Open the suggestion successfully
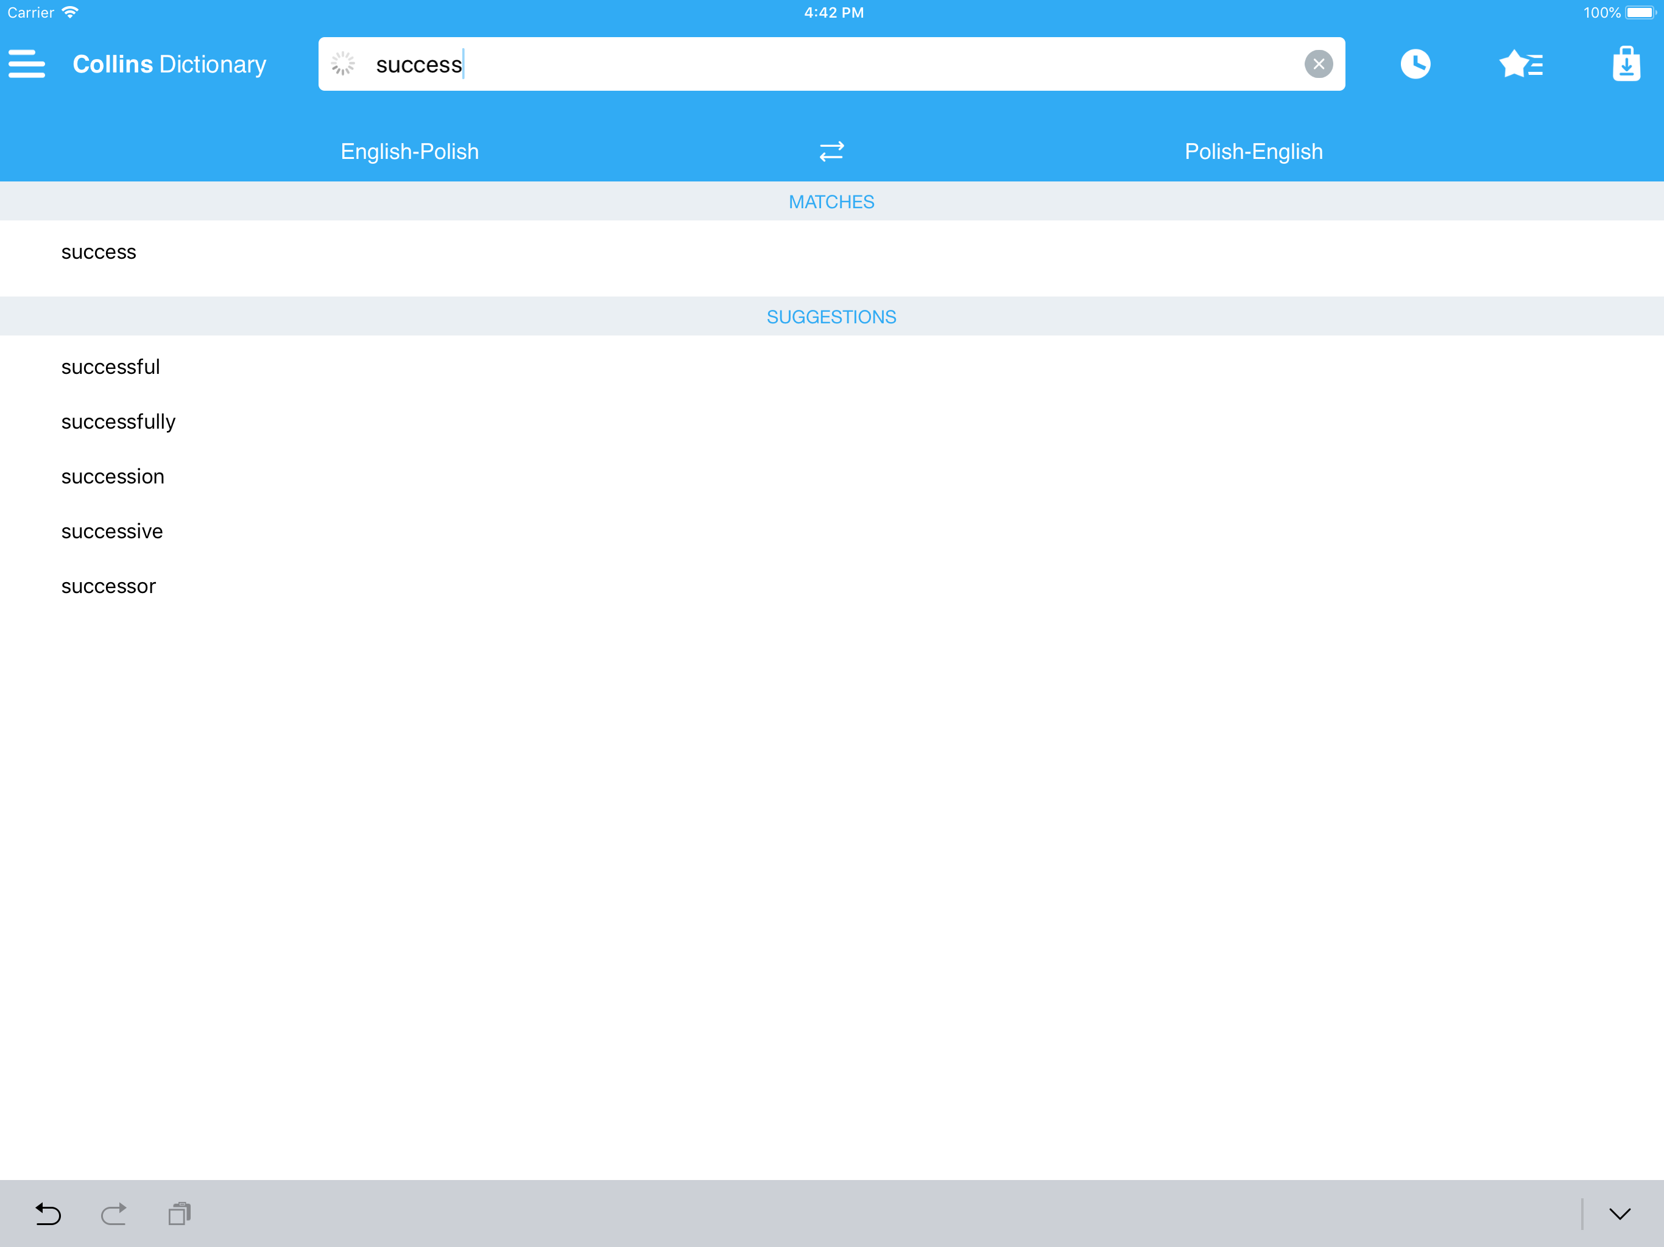The width and height of the screenshot is (1664, 1247). point(118,422)
